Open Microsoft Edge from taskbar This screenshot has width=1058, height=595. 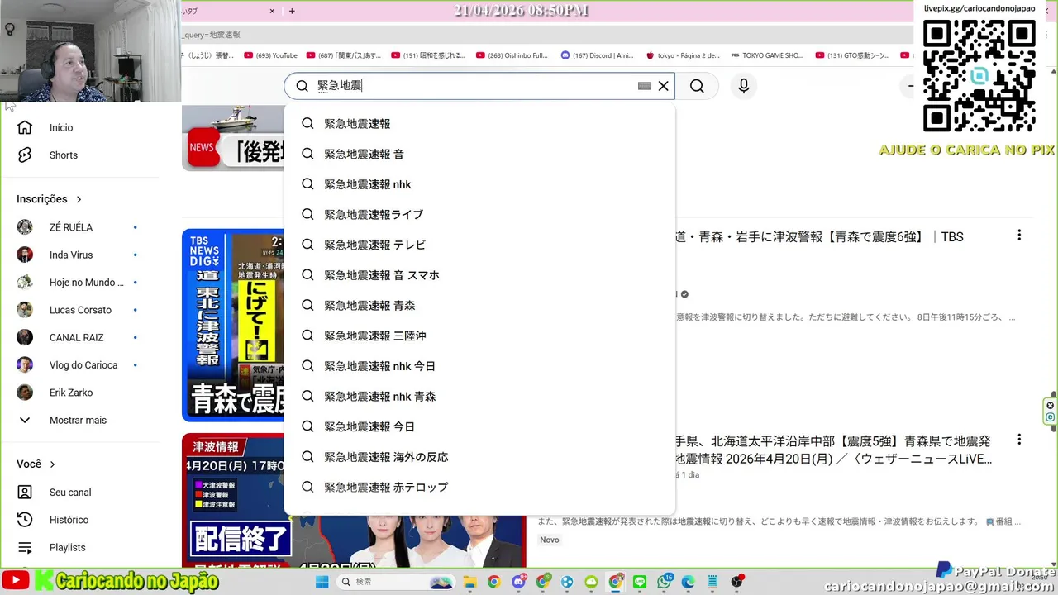point(689,582)
